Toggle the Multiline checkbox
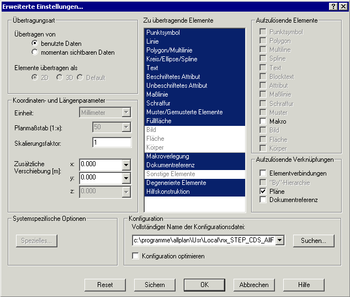The image size is (350, 297). (263, 49)
